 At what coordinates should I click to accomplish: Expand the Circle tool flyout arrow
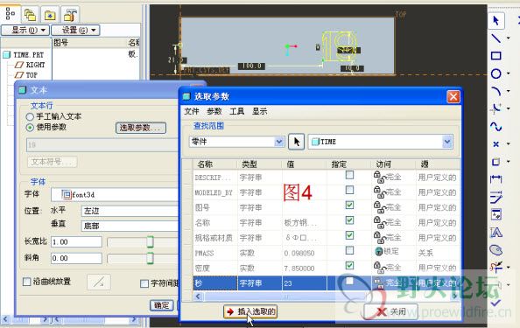509,73
